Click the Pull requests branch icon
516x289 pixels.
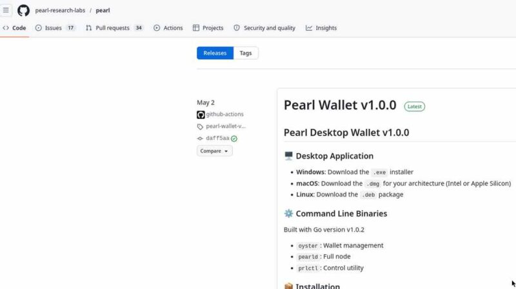pyautogui.click(x=89, y=28)
